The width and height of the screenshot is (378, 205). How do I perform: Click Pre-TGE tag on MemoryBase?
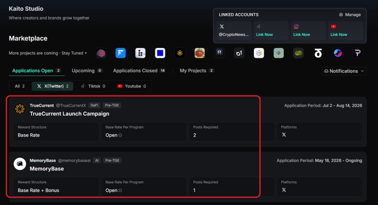(x=112, y=160)
